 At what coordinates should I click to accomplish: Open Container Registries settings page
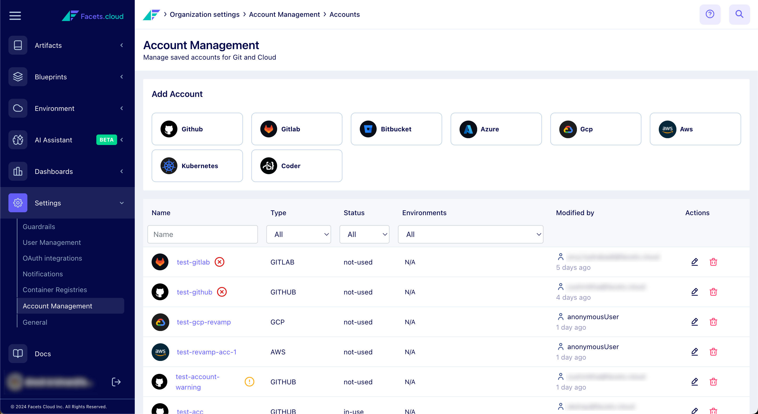pos(55,290)
